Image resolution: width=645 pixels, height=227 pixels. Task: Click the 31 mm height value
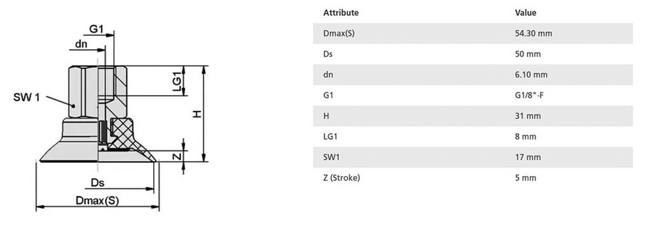(x=527, y=116)
